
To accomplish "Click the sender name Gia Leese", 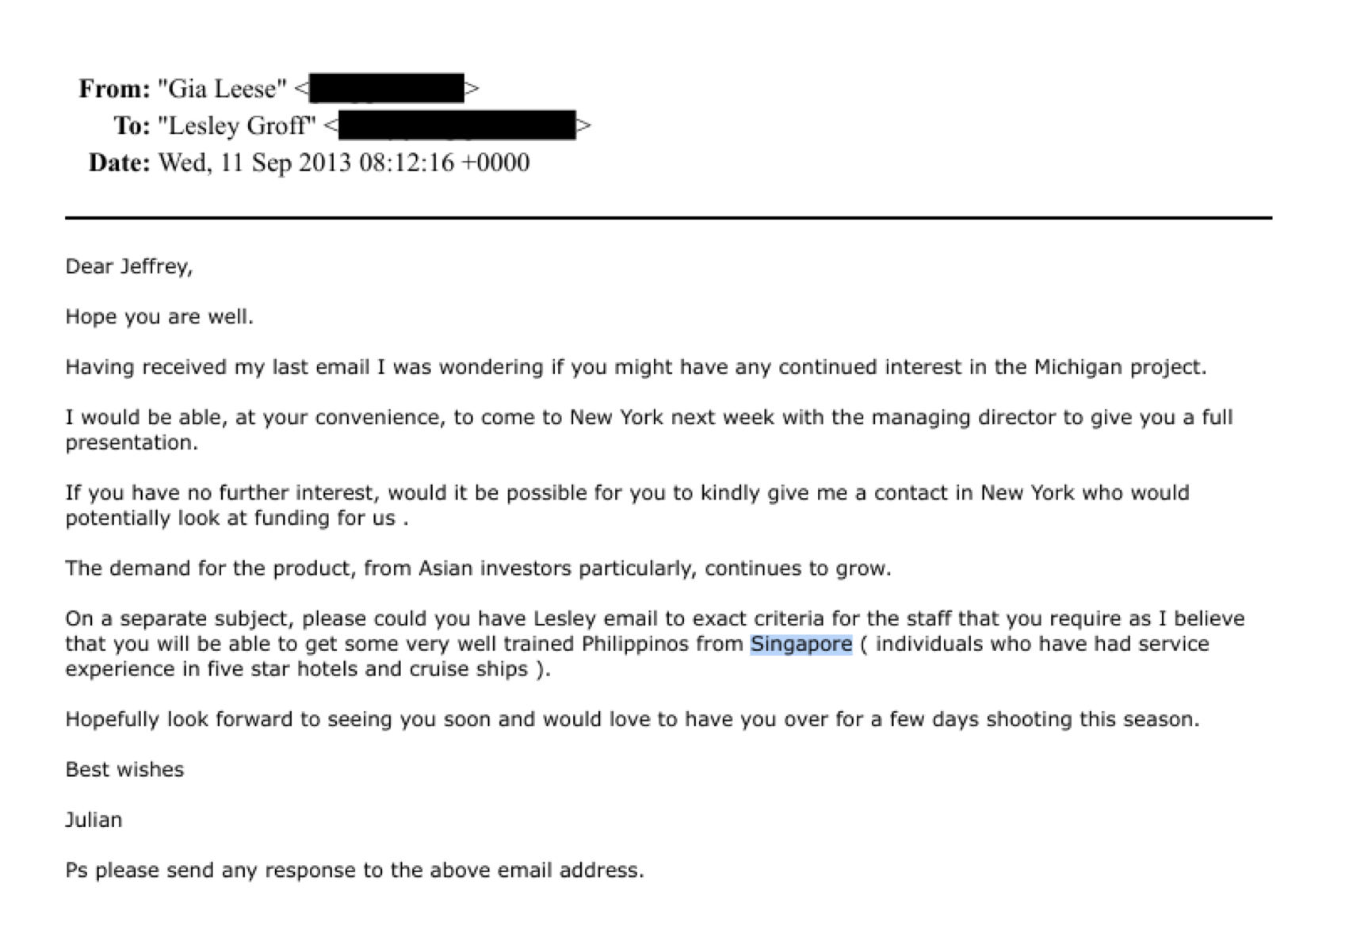I will (x=222, y=89).
